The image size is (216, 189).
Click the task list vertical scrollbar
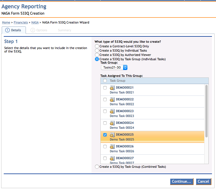point(206,111)
